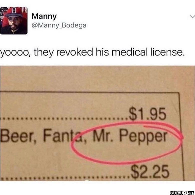The width and height of the screenshot is (195, 195).
Task: Click the dotted leader line before $1.95
Action: coord(64,119)
